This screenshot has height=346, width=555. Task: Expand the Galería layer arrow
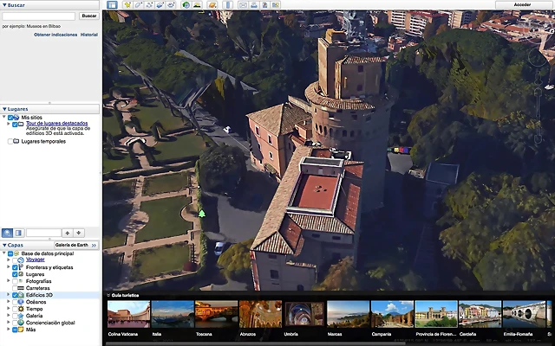[9, 316]
